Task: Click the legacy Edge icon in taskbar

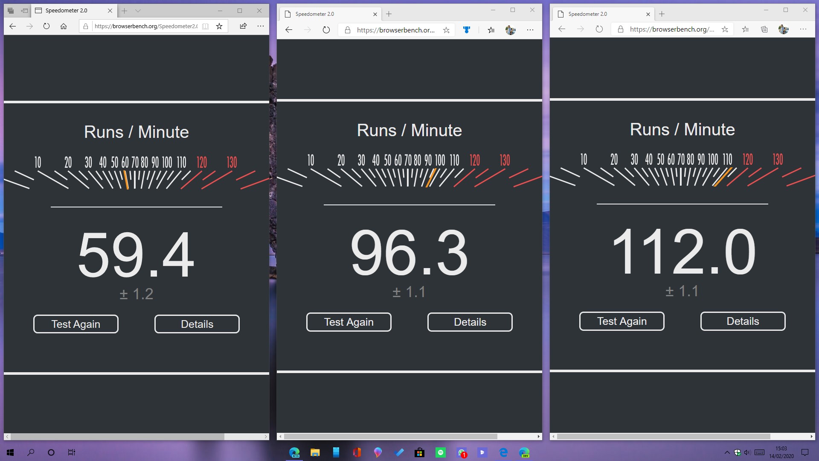Action: tap(503, 452)
